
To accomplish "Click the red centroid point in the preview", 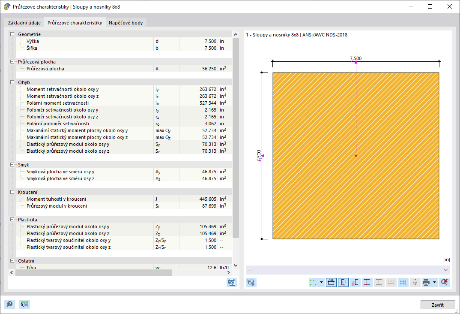I will [x=356, y=156].
